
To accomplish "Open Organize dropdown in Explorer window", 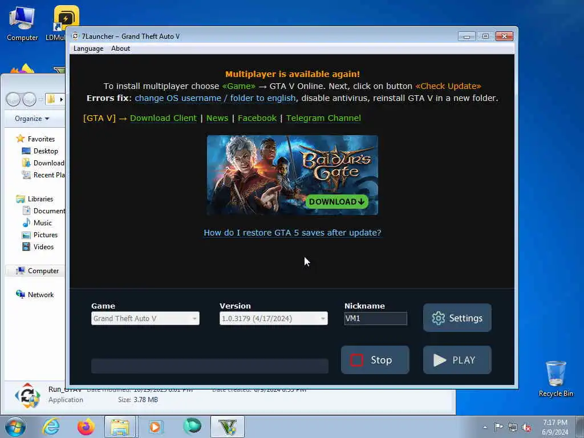I will [x=32, y=119].
